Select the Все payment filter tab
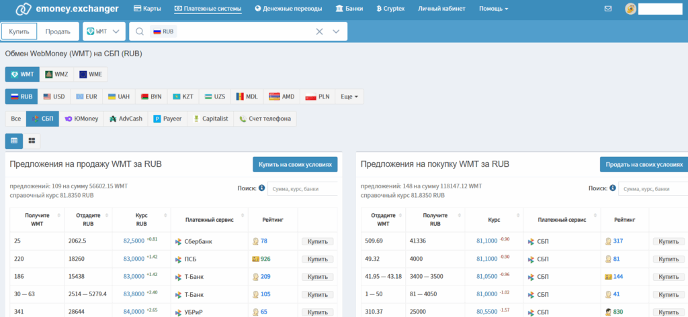This screenshot has height=317, width=688. 16,119
